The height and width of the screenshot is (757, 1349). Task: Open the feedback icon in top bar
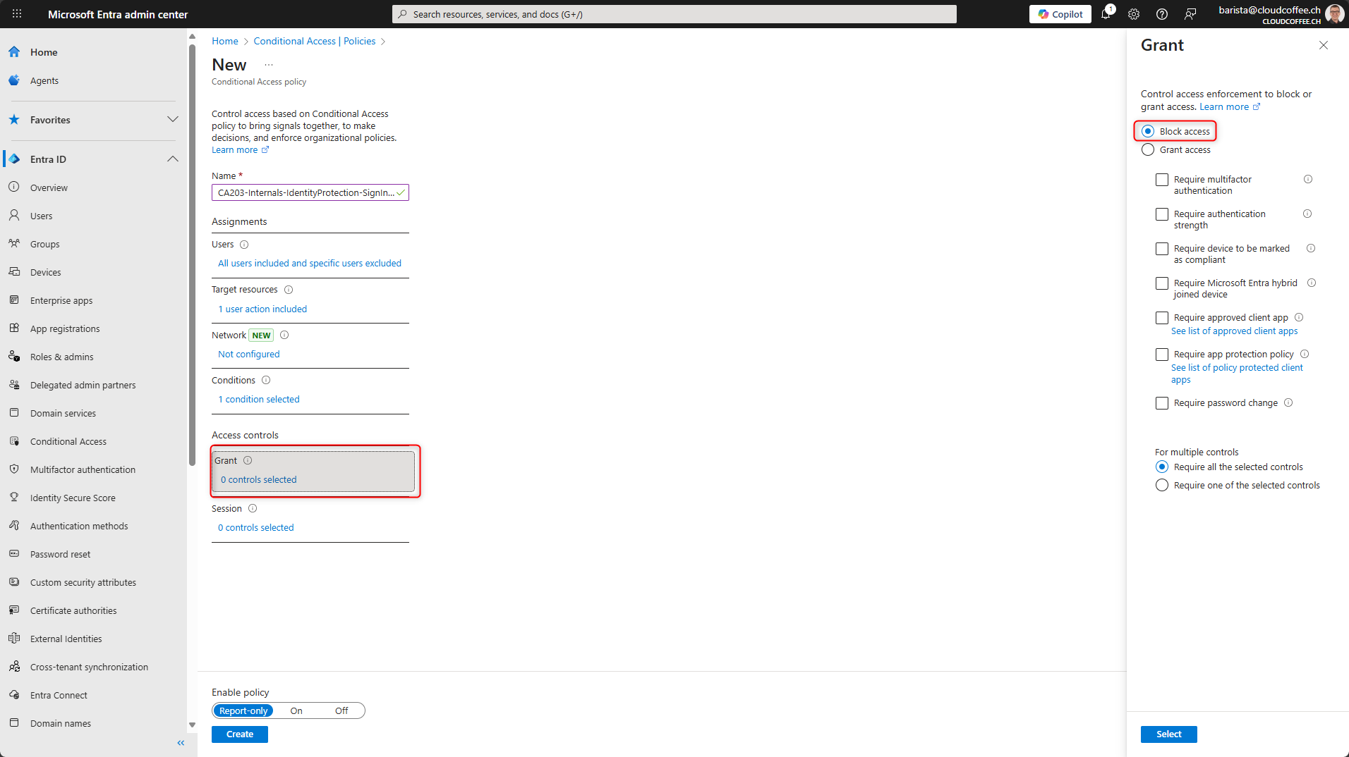click(1190, 14)
